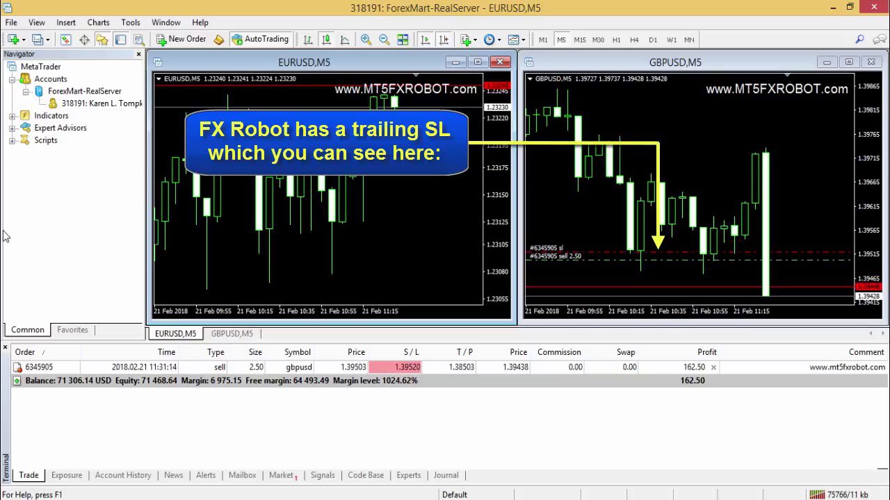Collapse the Accounts tree node
This screenshot has height=500, width=890.
coord(12,79)
